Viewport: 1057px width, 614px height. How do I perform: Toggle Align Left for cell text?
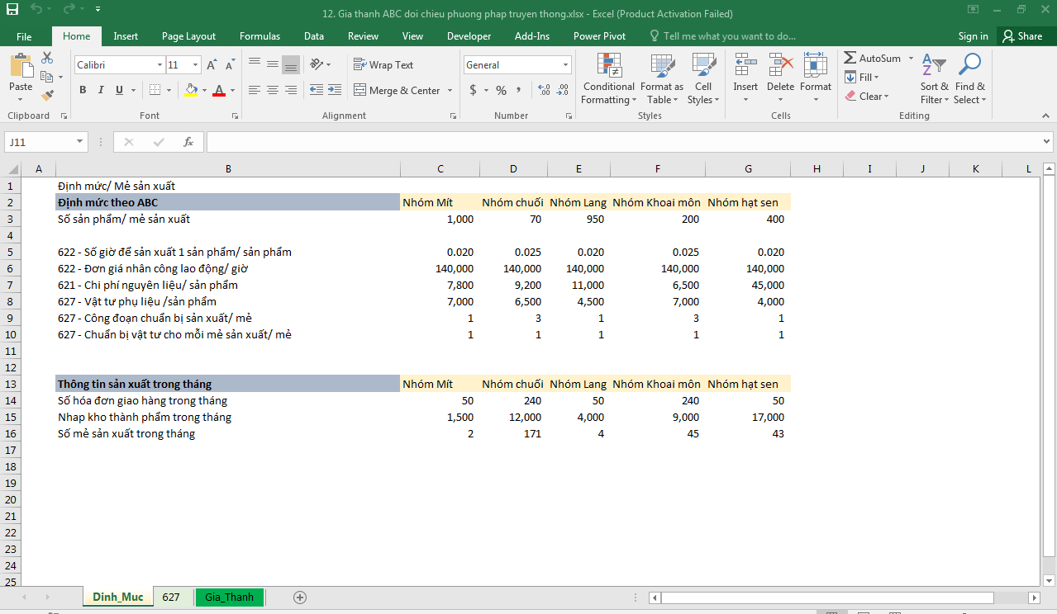click(255, 90)
